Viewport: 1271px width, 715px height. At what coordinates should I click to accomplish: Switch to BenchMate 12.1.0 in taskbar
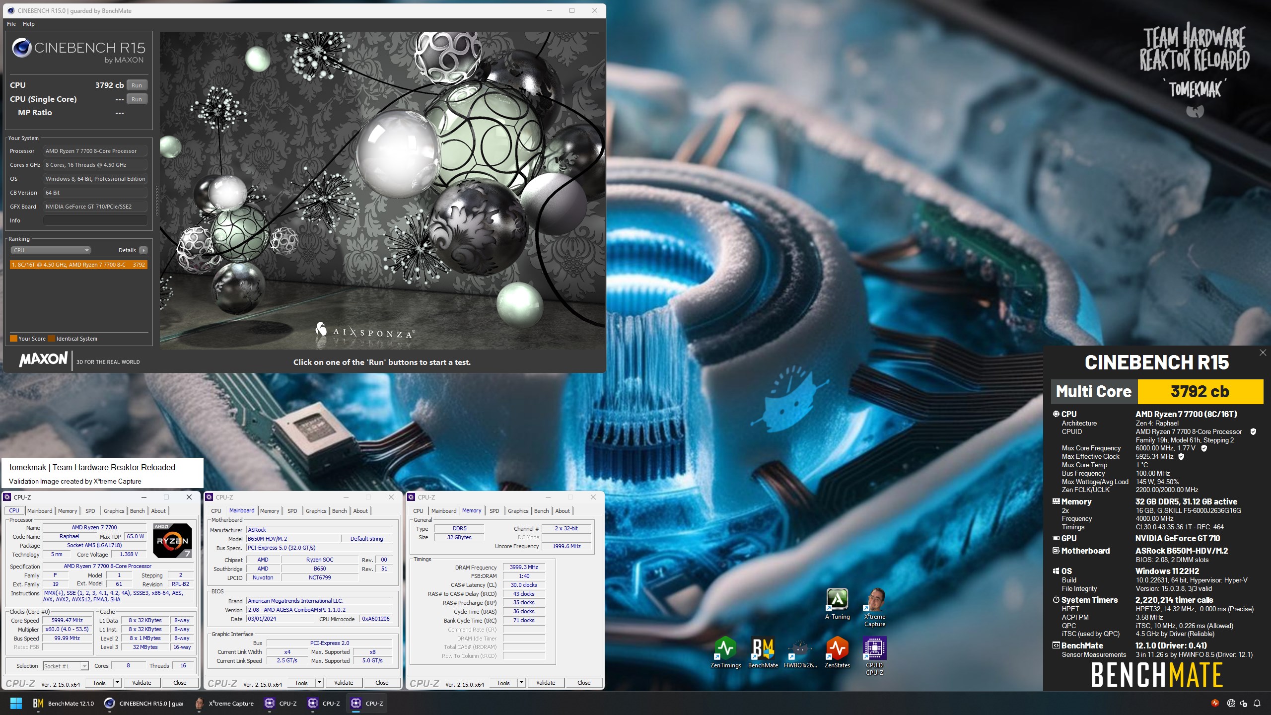coord(63,703)
